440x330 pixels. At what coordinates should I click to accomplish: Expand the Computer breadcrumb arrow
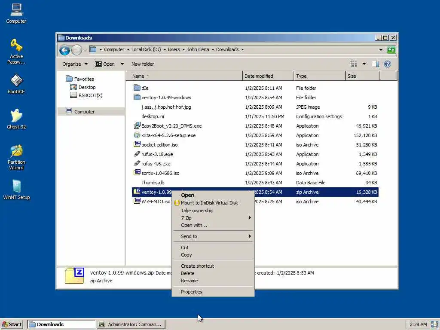tap(128, 50)
